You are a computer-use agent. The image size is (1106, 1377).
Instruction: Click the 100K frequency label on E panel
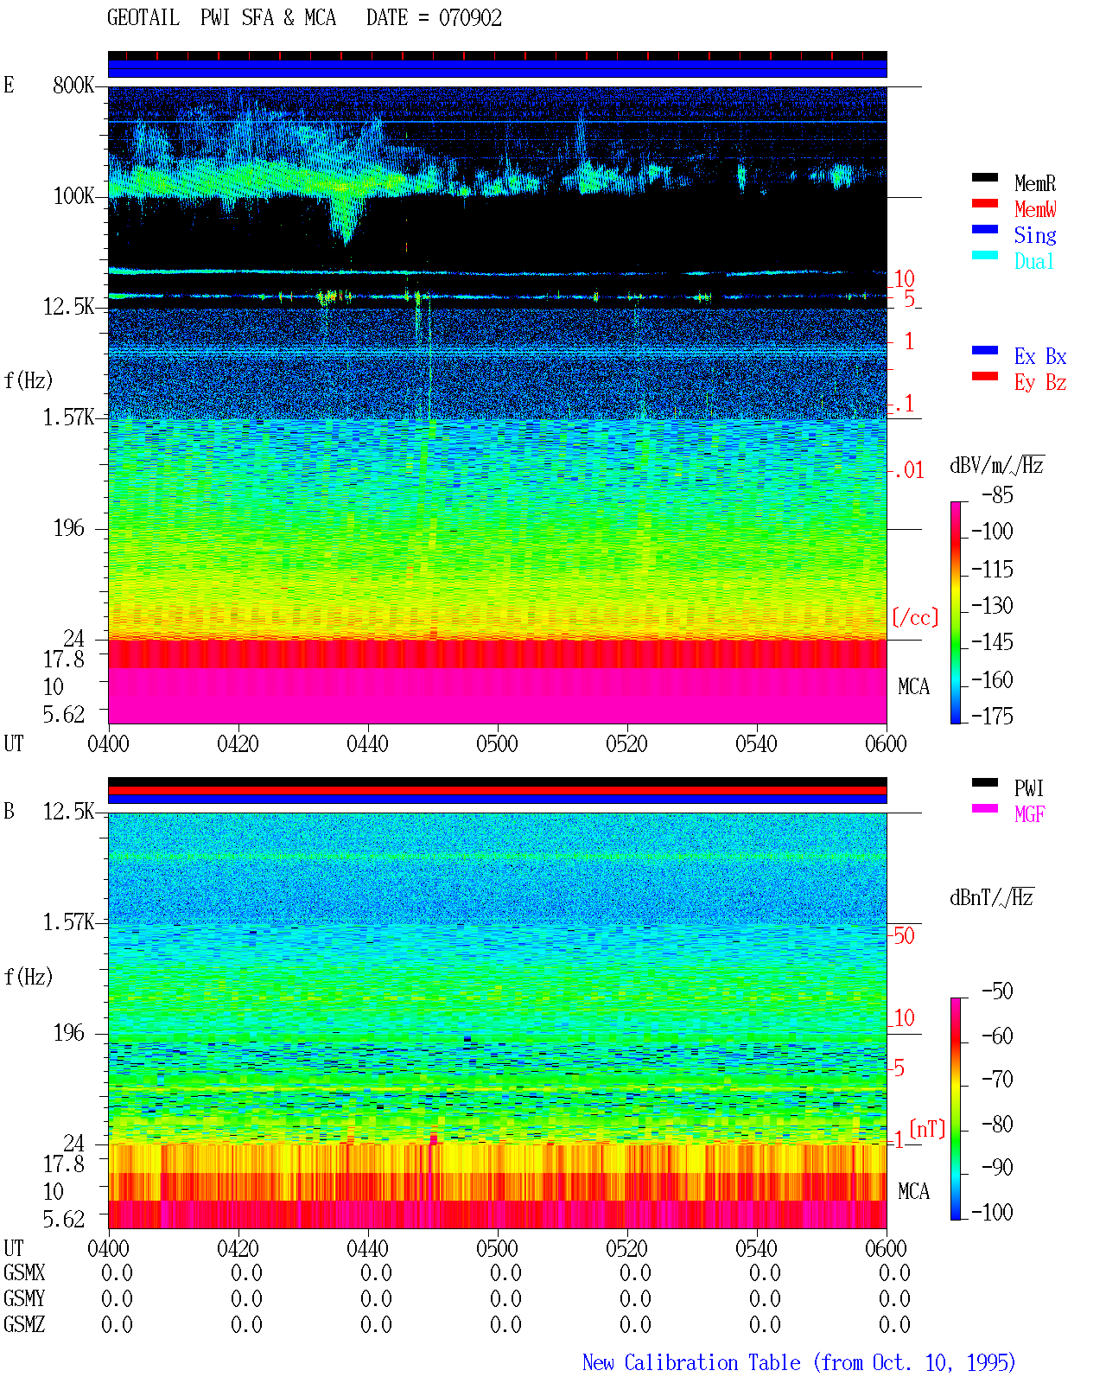(73, 195)
